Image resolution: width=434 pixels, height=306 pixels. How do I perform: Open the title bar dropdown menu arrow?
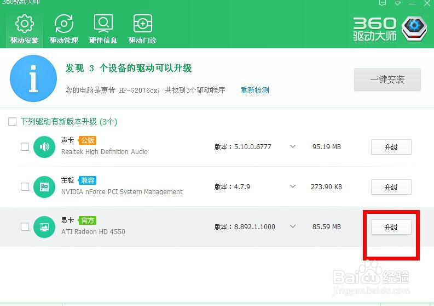[x=398, y=3]
